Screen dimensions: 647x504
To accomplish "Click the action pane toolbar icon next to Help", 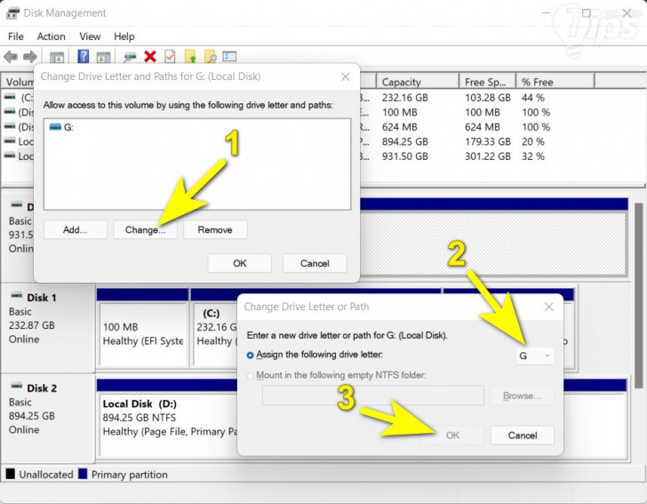I will pyautogui.click(x=103, y=57).
